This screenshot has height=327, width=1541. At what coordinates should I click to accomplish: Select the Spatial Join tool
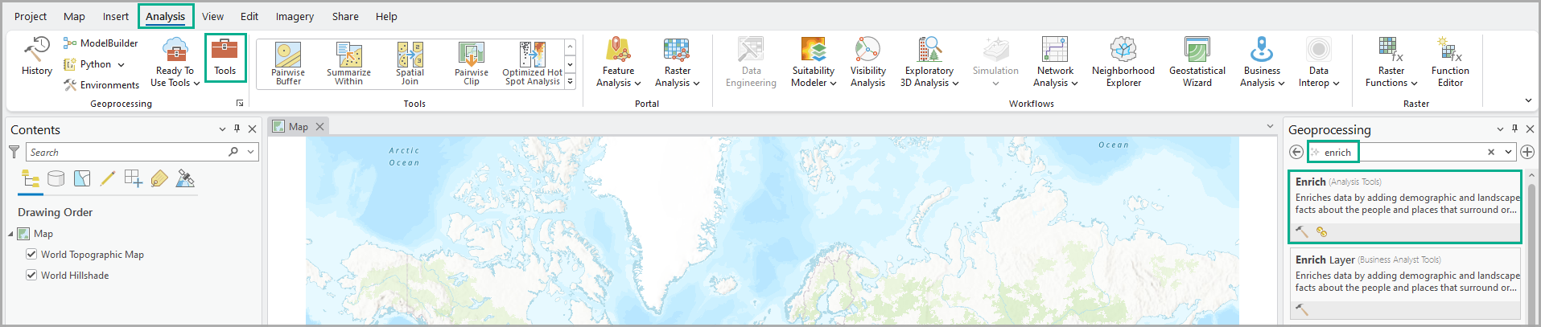pyautogui.click(x=410, y=63)
